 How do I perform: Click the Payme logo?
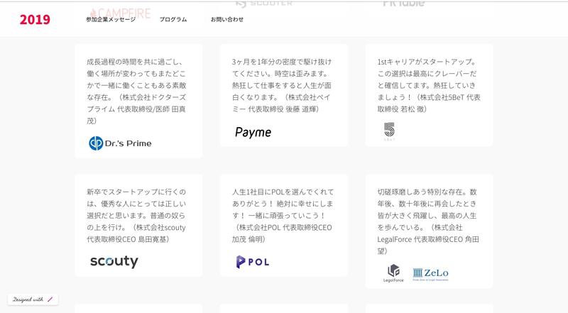point(253,132)
